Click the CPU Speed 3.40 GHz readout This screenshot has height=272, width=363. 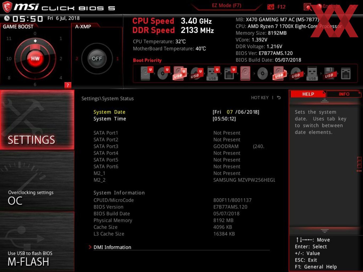click(172, 21)
